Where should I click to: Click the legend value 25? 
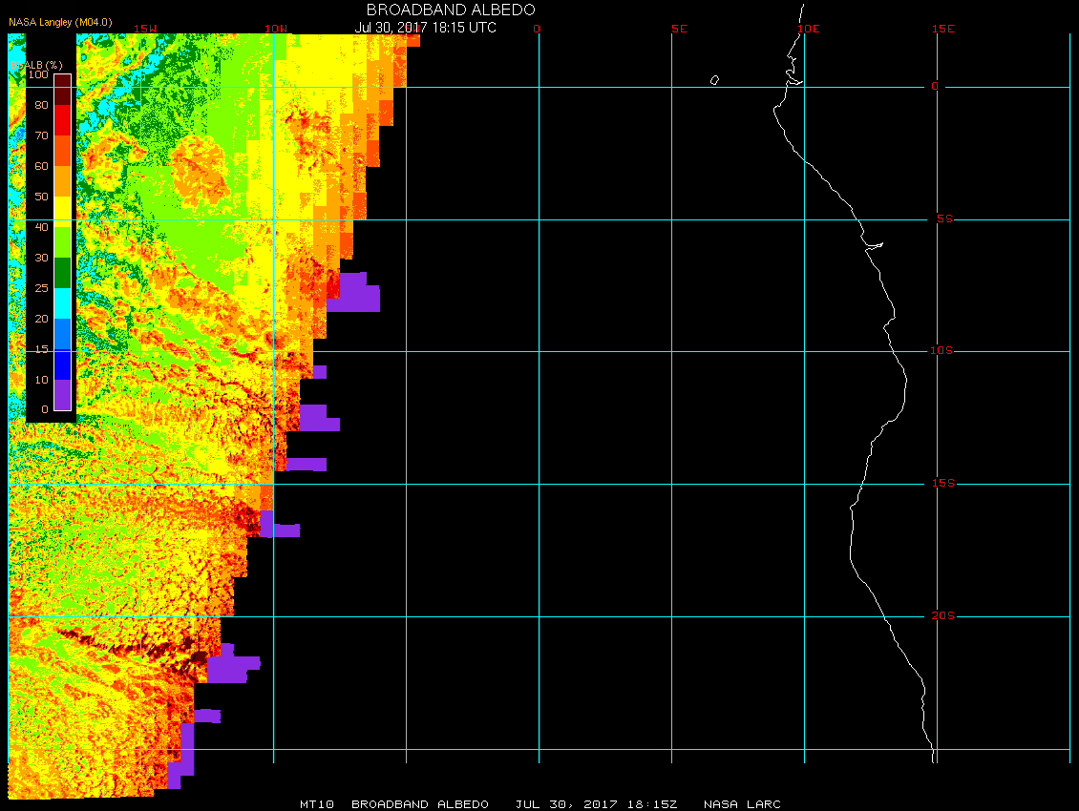click(41, 288)
